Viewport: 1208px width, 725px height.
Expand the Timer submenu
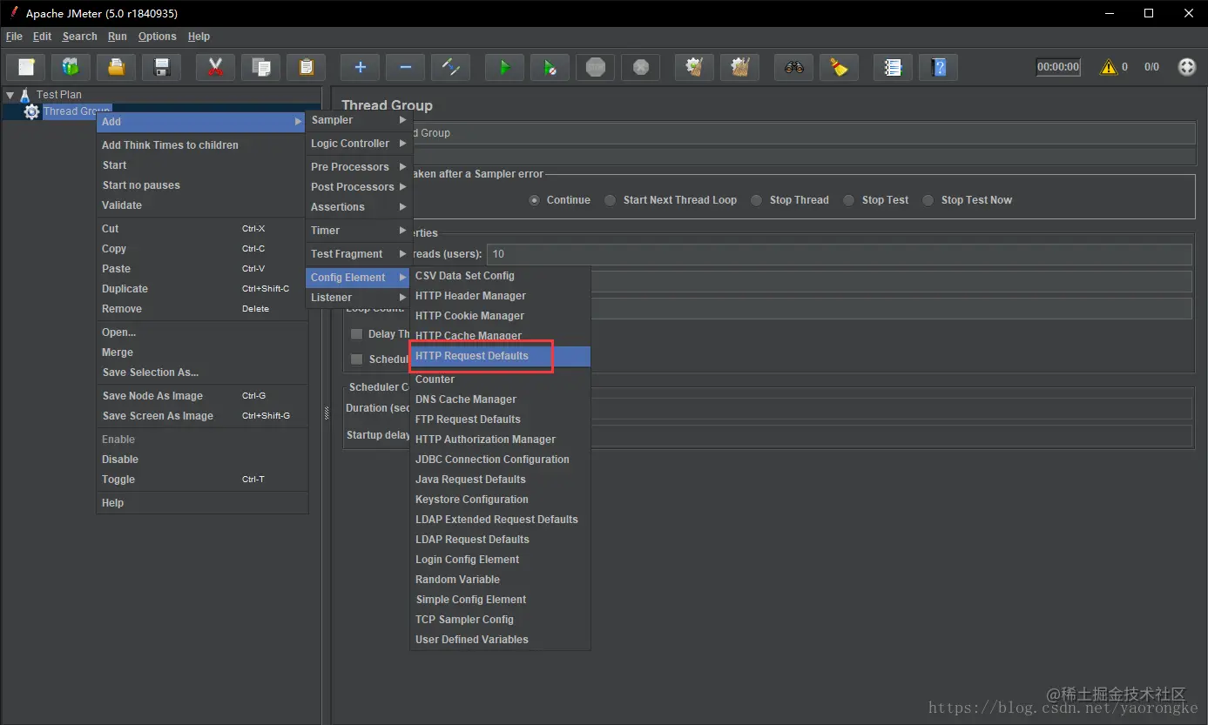[x=359, y=231]
